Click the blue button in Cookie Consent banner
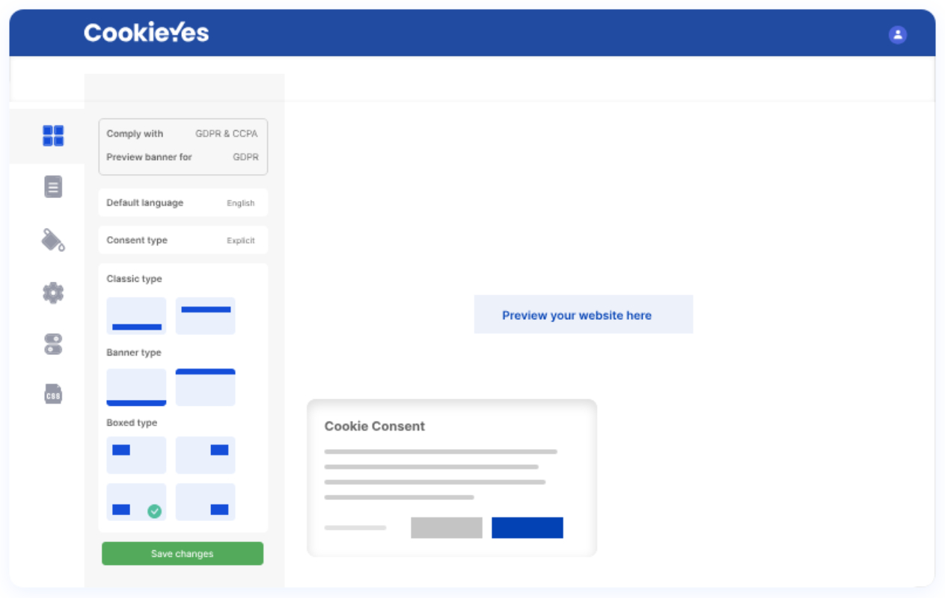945x598 pixels. point(527,528)
